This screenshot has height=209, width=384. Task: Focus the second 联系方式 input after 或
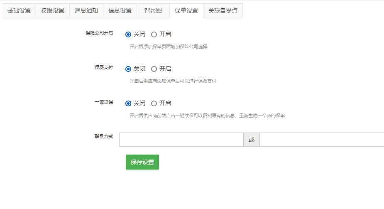(x=322, y=140)
